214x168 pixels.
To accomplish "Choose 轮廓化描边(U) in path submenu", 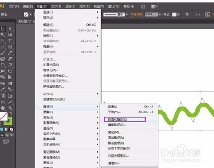I will pyautogui.click(x=129, y=119).
